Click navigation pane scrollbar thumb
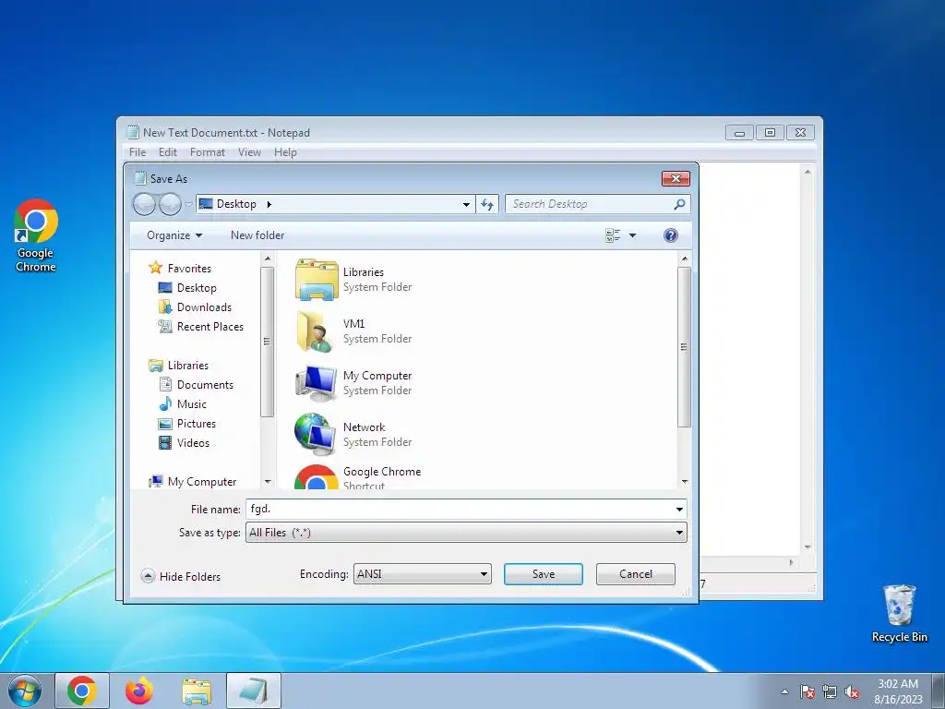 [x=267, y=342]
